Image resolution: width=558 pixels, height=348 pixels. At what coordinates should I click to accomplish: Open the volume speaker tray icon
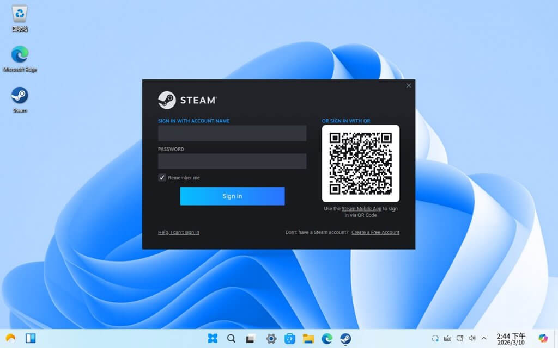click(472, 338)
